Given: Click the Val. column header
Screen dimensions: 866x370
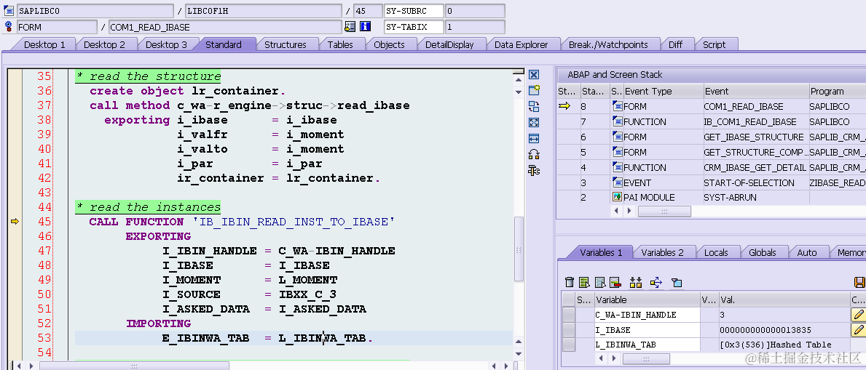Looking at the screenshot, I should (784, 300).
